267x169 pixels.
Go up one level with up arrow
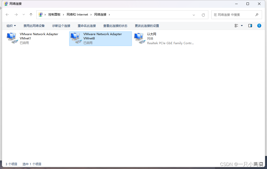(x=31, y=15)
